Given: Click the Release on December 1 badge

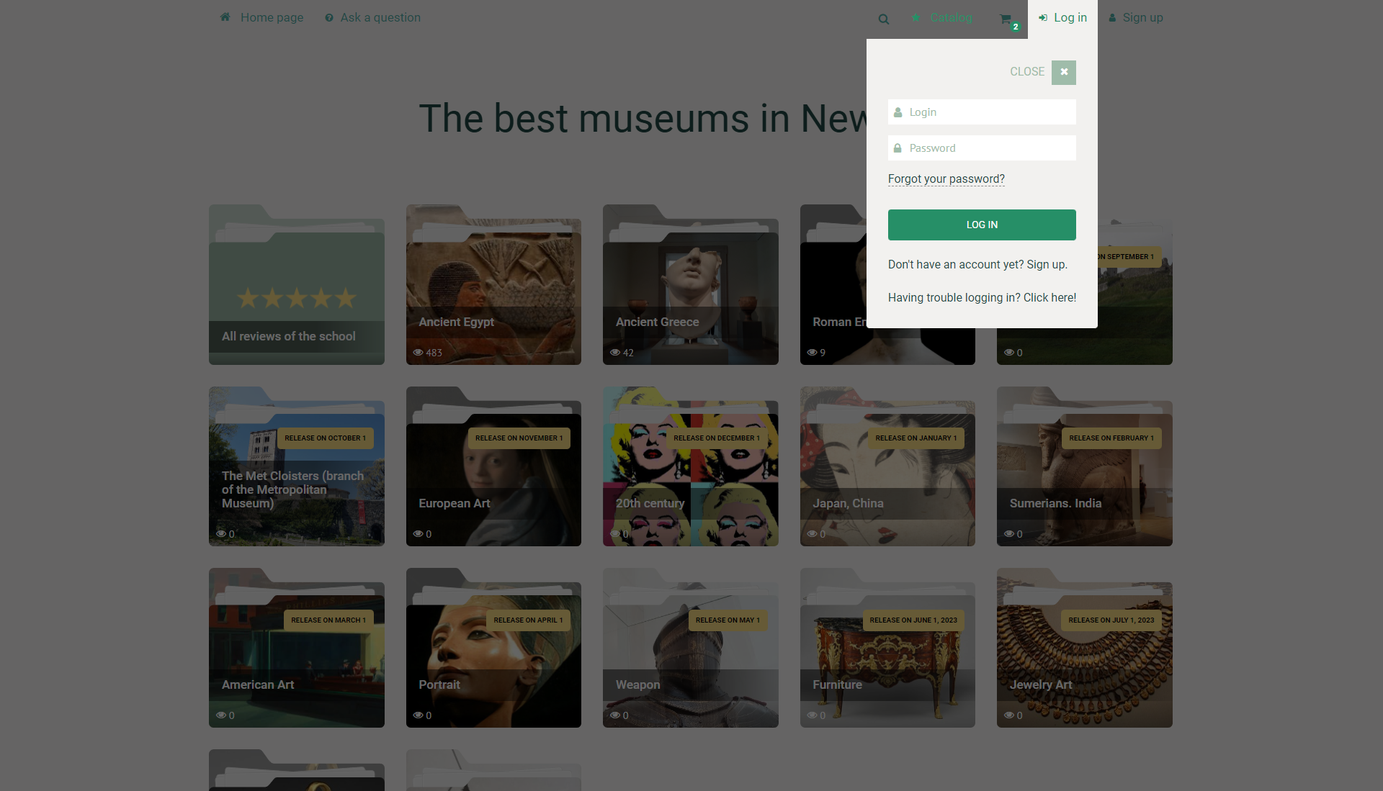Looking at the screenshot, I should (717, 438).
